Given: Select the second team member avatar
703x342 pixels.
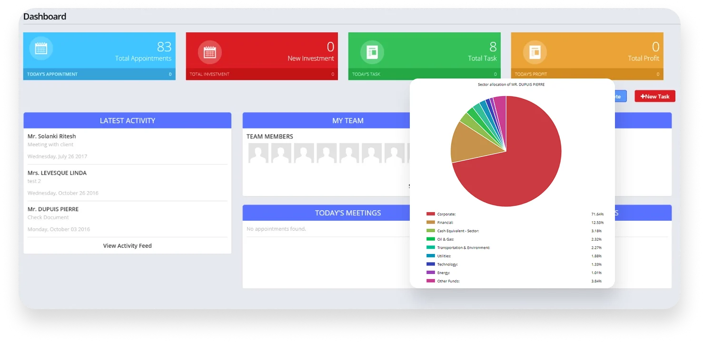Looking at the screenshot, I should tap(281, 153).
